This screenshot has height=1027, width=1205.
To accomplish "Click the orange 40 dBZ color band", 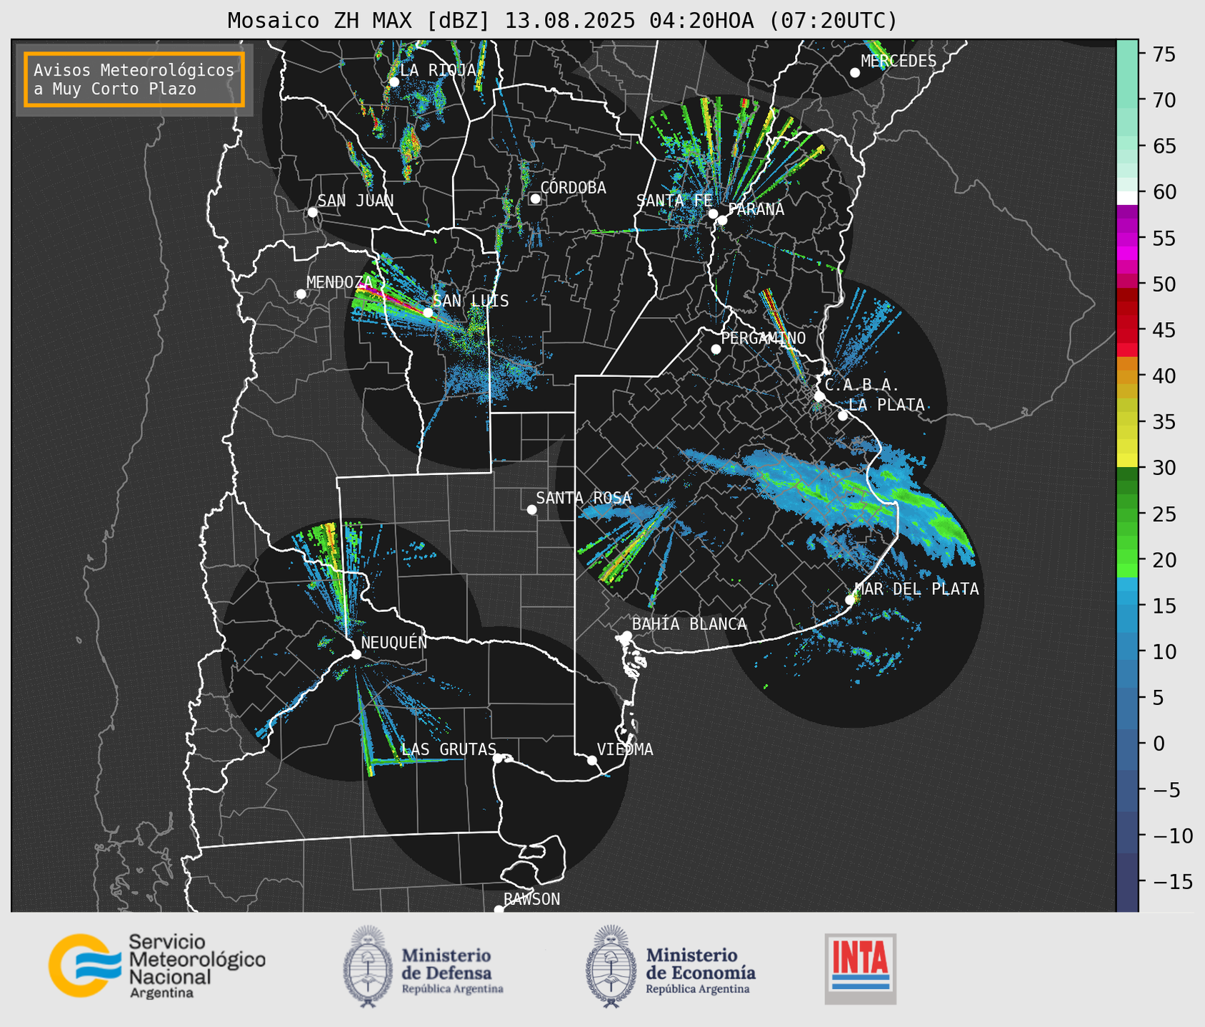I will [1127, 376].
